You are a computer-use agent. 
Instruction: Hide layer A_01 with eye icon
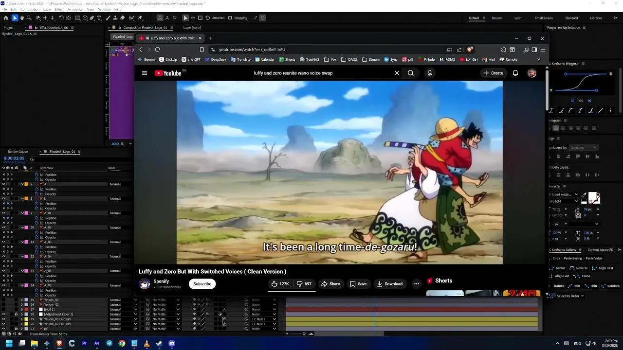coord(3,213)
